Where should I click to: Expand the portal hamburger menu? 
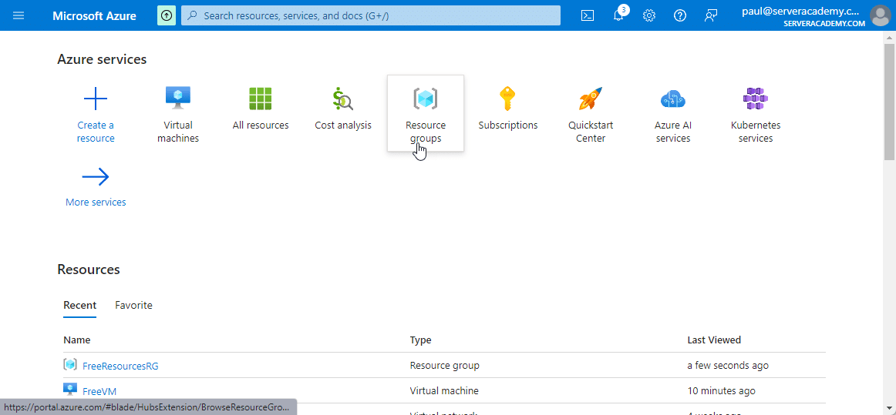tap(19, 15)
